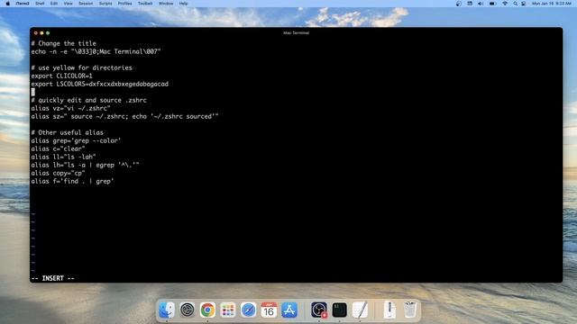Click the '# quickly edit and source .zshrc' line
This screenshot has width=577, height=324.
click(x=89, y=100)
